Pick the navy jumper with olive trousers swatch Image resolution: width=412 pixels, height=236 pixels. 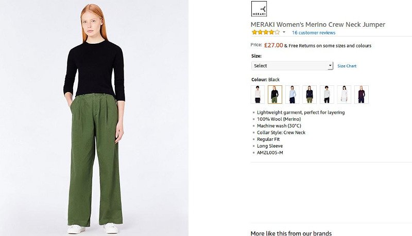(x=309, y=95)
